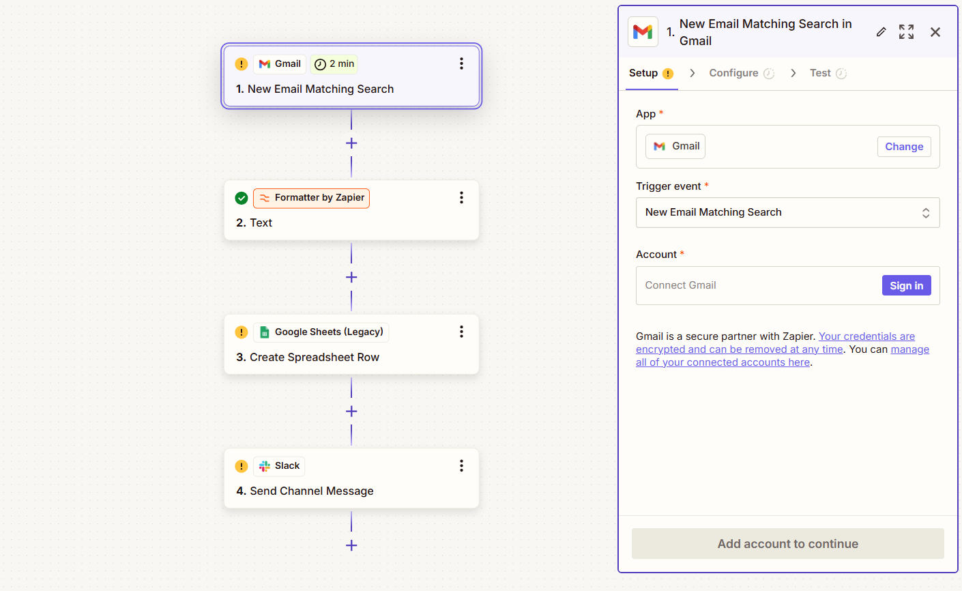
Task: Click the Change button next to Gmail app
Action: 903,146
